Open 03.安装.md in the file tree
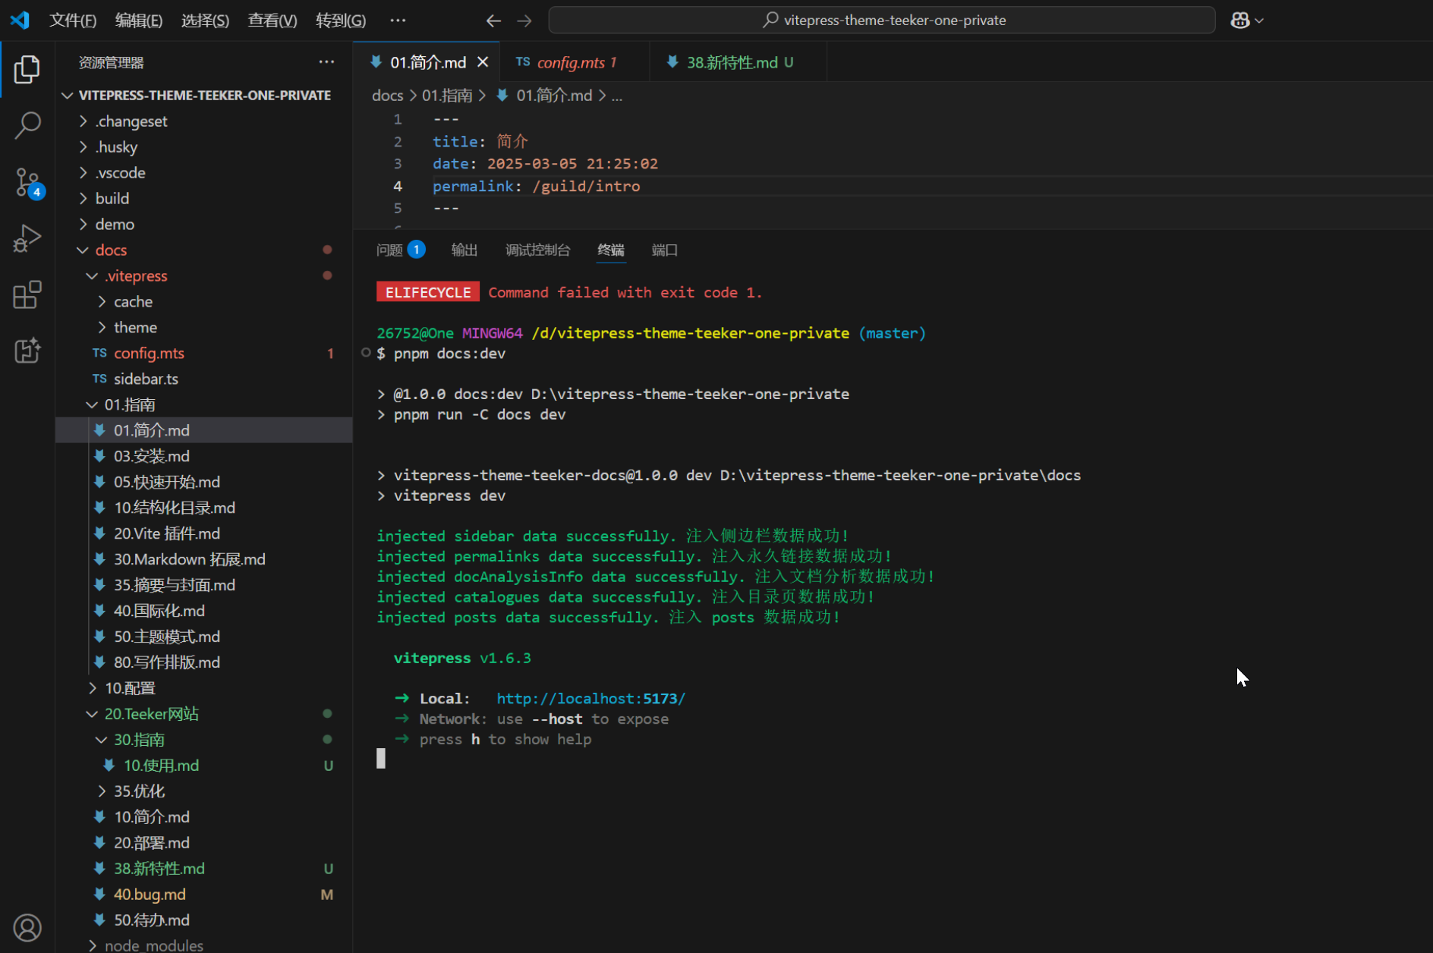 [203, 456]
